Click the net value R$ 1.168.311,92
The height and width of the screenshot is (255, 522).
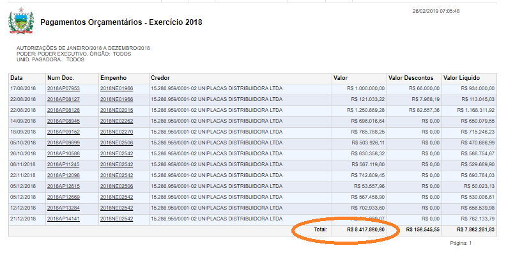click(476, 110)
